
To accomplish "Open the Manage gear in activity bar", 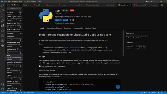I will pyautogui.click(x=2, y=89).
